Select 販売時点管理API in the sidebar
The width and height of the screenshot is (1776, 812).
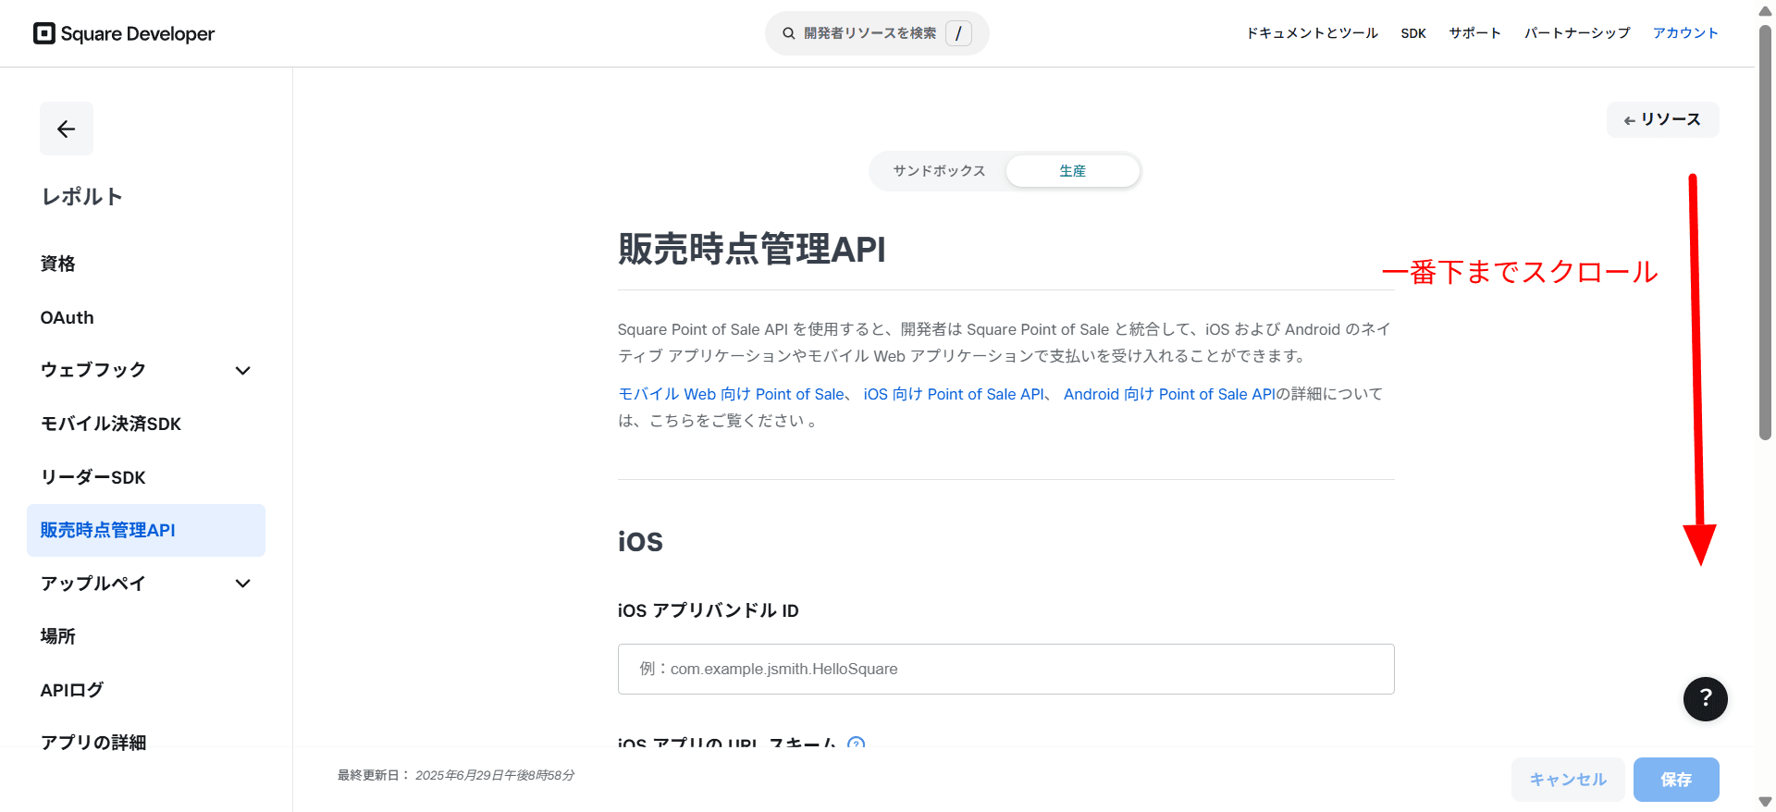[x=146, y=530]
